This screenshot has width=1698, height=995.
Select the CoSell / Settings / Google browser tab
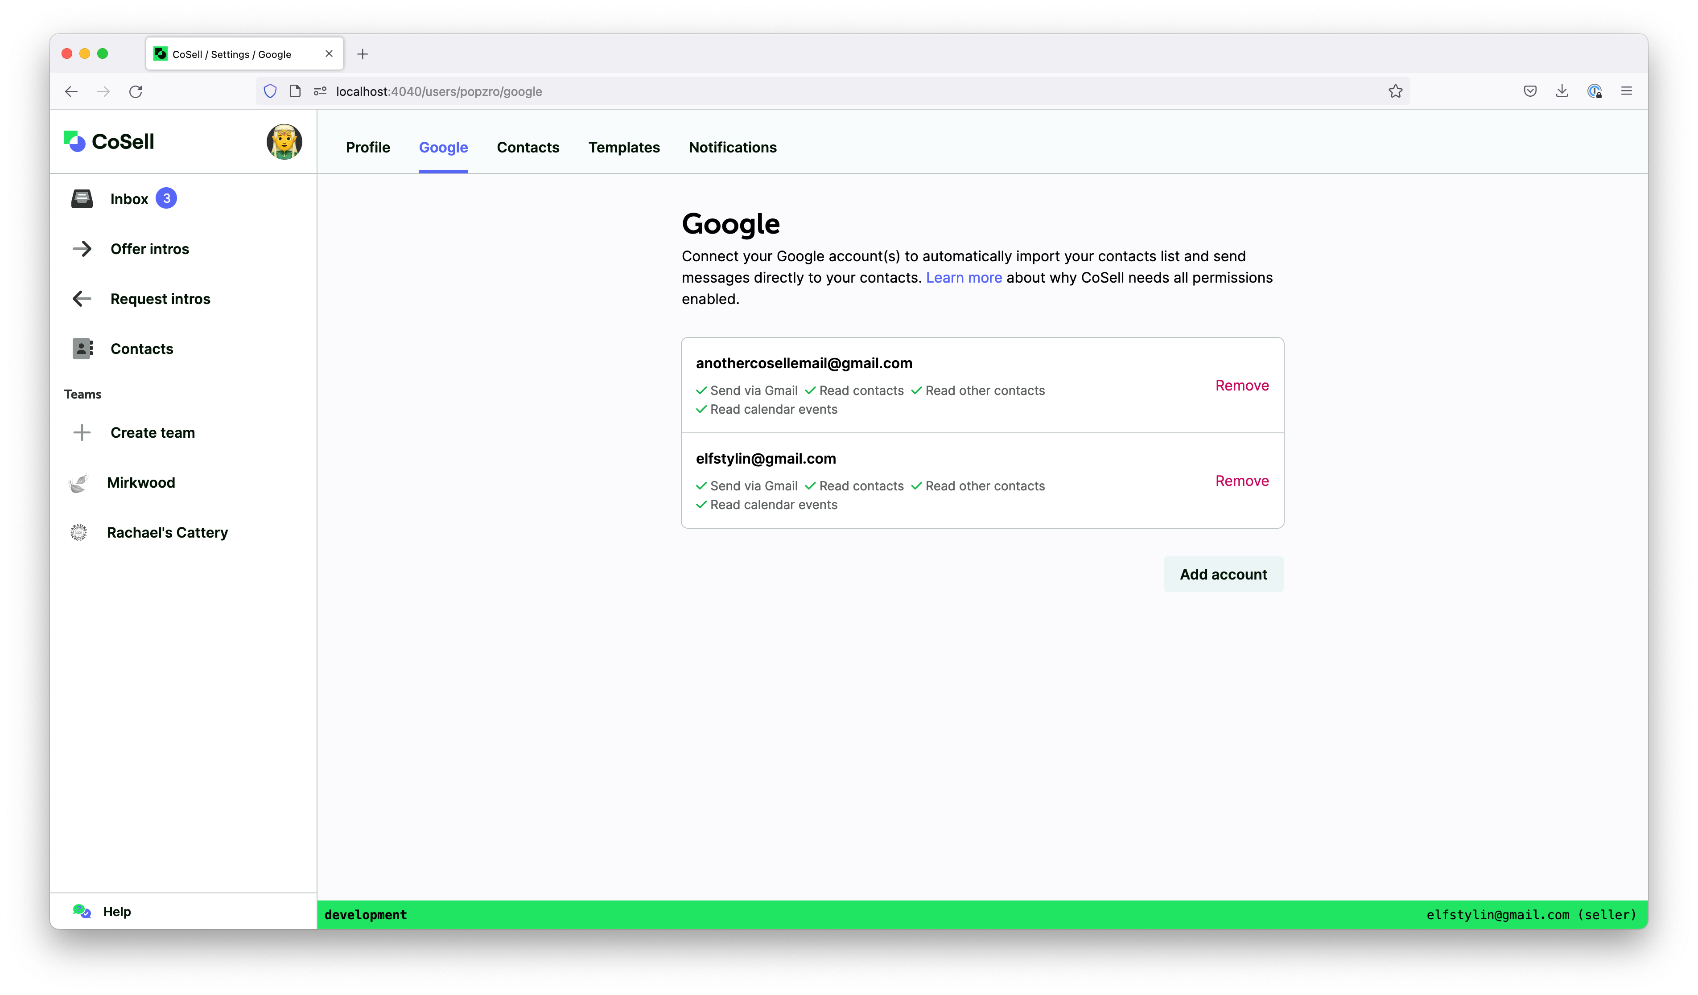(245, 54)
